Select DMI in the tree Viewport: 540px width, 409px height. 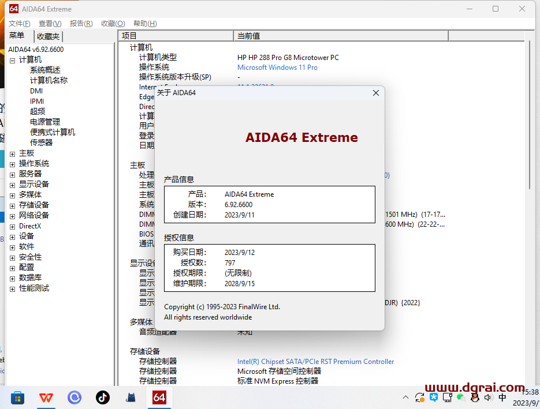tap(36, 91)
